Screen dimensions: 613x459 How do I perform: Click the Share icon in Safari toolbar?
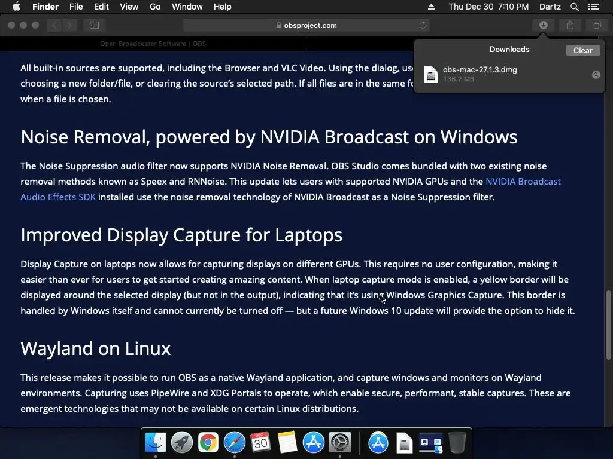click(570, 25)
